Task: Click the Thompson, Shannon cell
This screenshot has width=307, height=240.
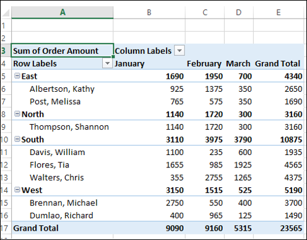Action: tap(63, 127)
